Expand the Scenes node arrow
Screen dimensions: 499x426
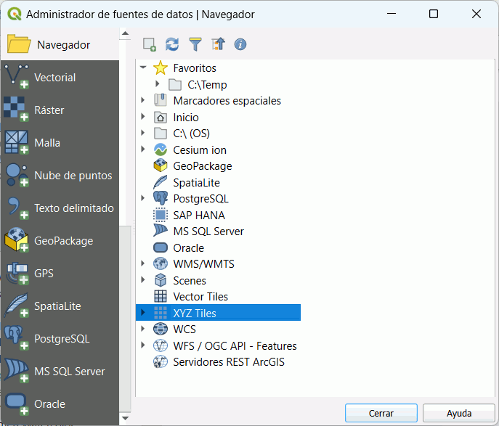(143, 279)
